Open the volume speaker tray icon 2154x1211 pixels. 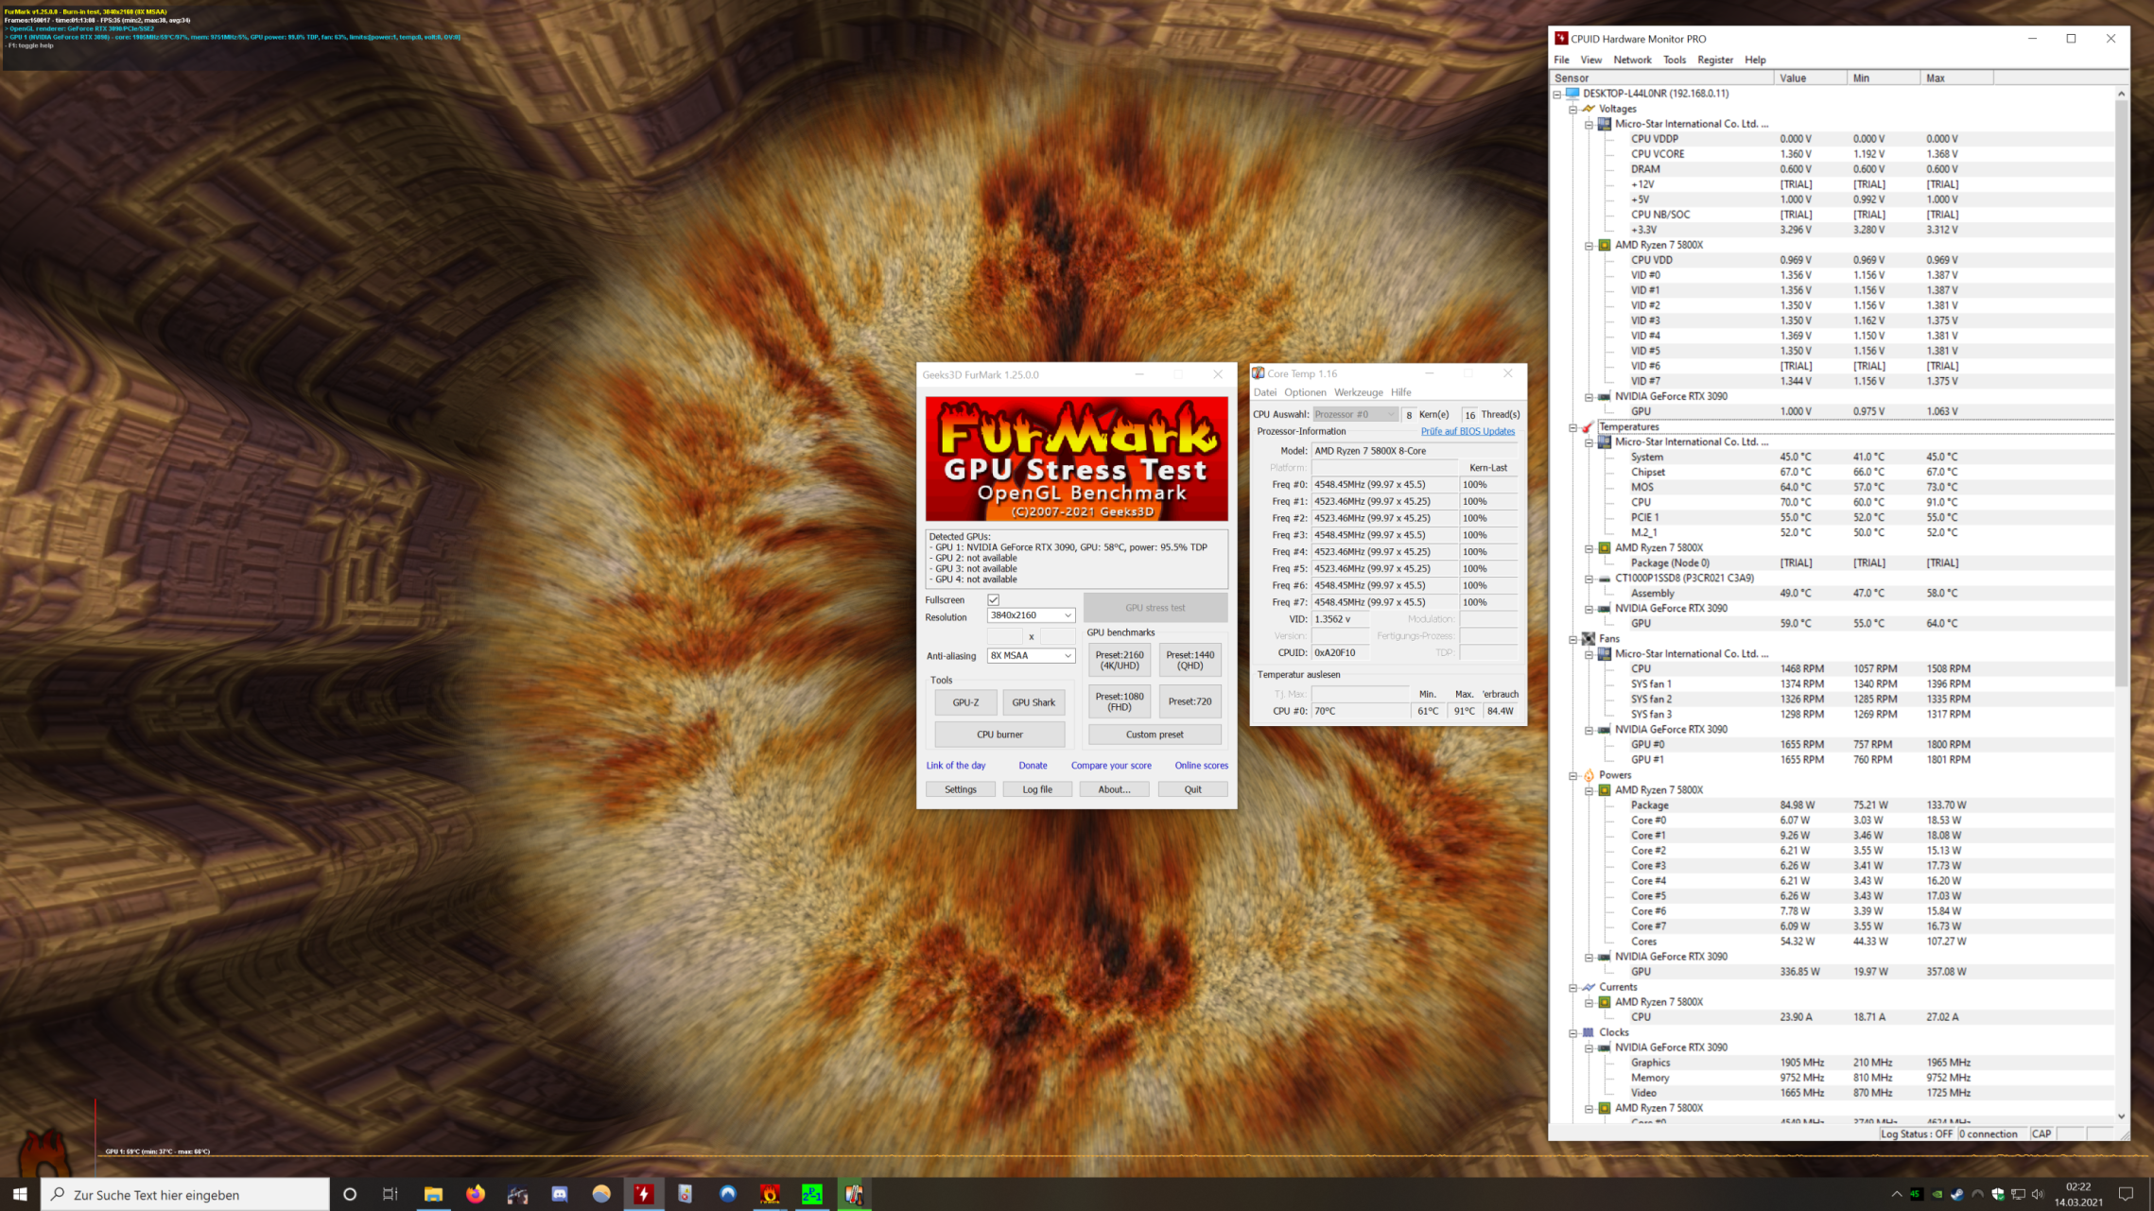tap(2038, 1194)
